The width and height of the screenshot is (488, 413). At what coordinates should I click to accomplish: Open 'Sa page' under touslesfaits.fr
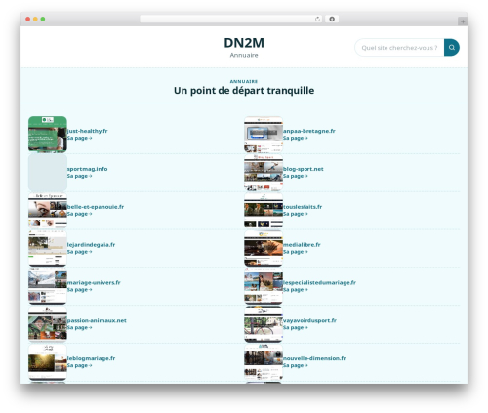point(296,214)
